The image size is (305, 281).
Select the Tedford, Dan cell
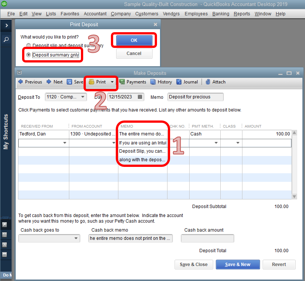(43, 134)
